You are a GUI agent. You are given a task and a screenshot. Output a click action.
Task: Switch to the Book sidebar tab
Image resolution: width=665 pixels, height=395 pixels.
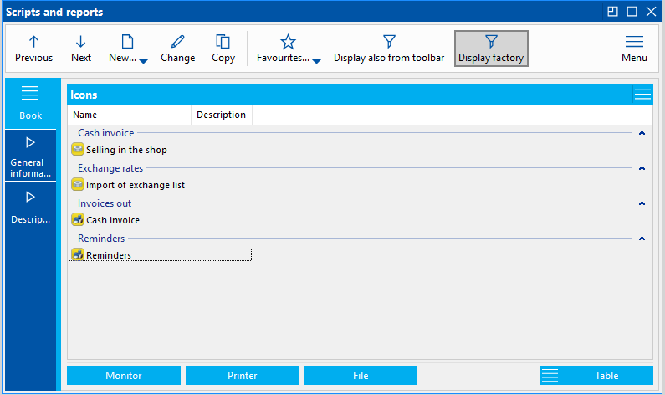31,103
